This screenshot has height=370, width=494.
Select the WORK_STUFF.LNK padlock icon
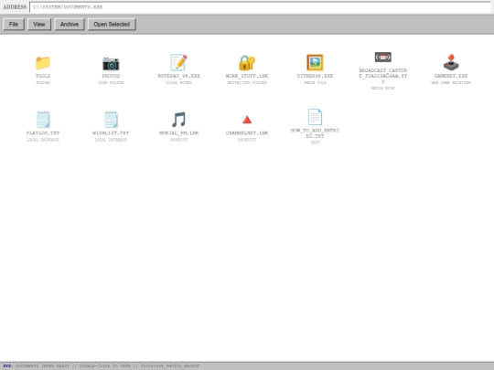coord(247,63)
